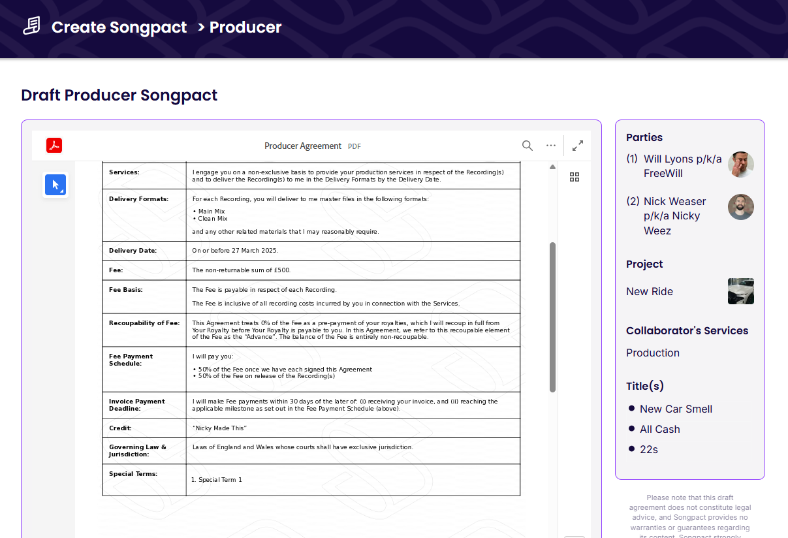Click the PDF vertical scrollbar thumb
The image size is (788, 538).
[x=553, y=317]
